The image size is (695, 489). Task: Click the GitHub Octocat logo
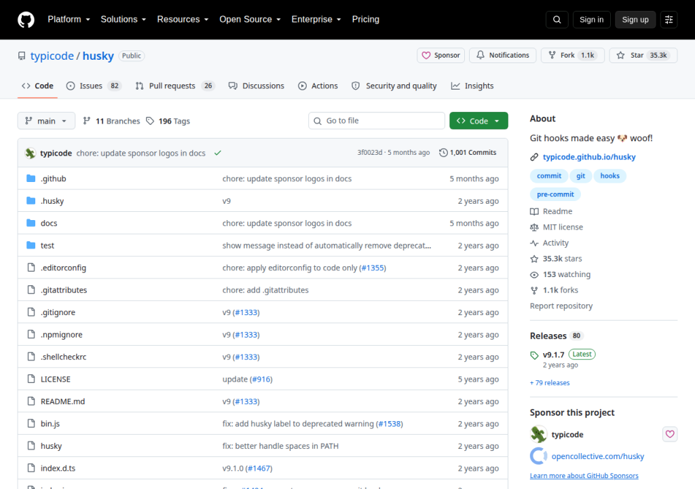(x=26, y=20)
